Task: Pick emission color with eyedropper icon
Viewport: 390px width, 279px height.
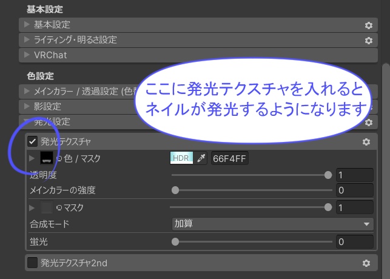Action: click(201, 158)
